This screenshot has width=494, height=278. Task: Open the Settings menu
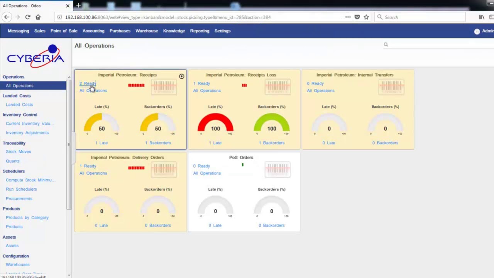click(222, 31)
